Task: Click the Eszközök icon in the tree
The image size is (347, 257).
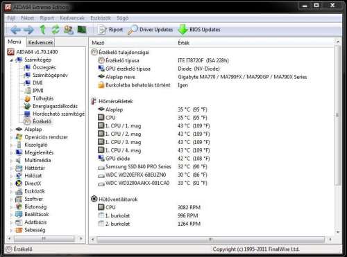Action: (x=19, y=191)
